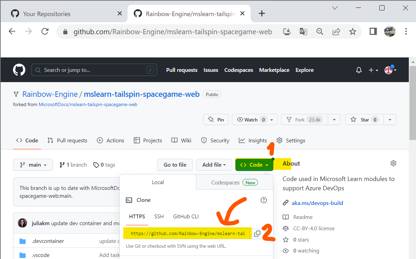Open the Fork options caret
416x259 pixels.
(334, 120)
